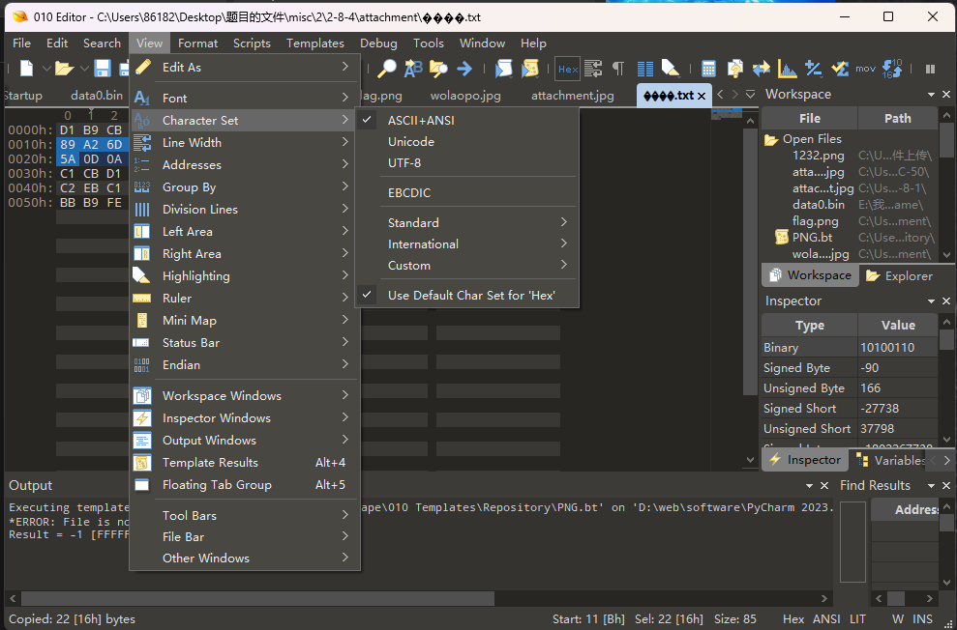Click the Checksum toolbar icon
This screenshot has height=630, width=957.
point(840,69)
